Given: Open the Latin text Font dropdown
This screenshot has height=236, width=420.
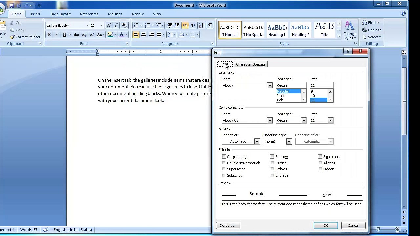Looking at the screenshot, I should 269,85.
